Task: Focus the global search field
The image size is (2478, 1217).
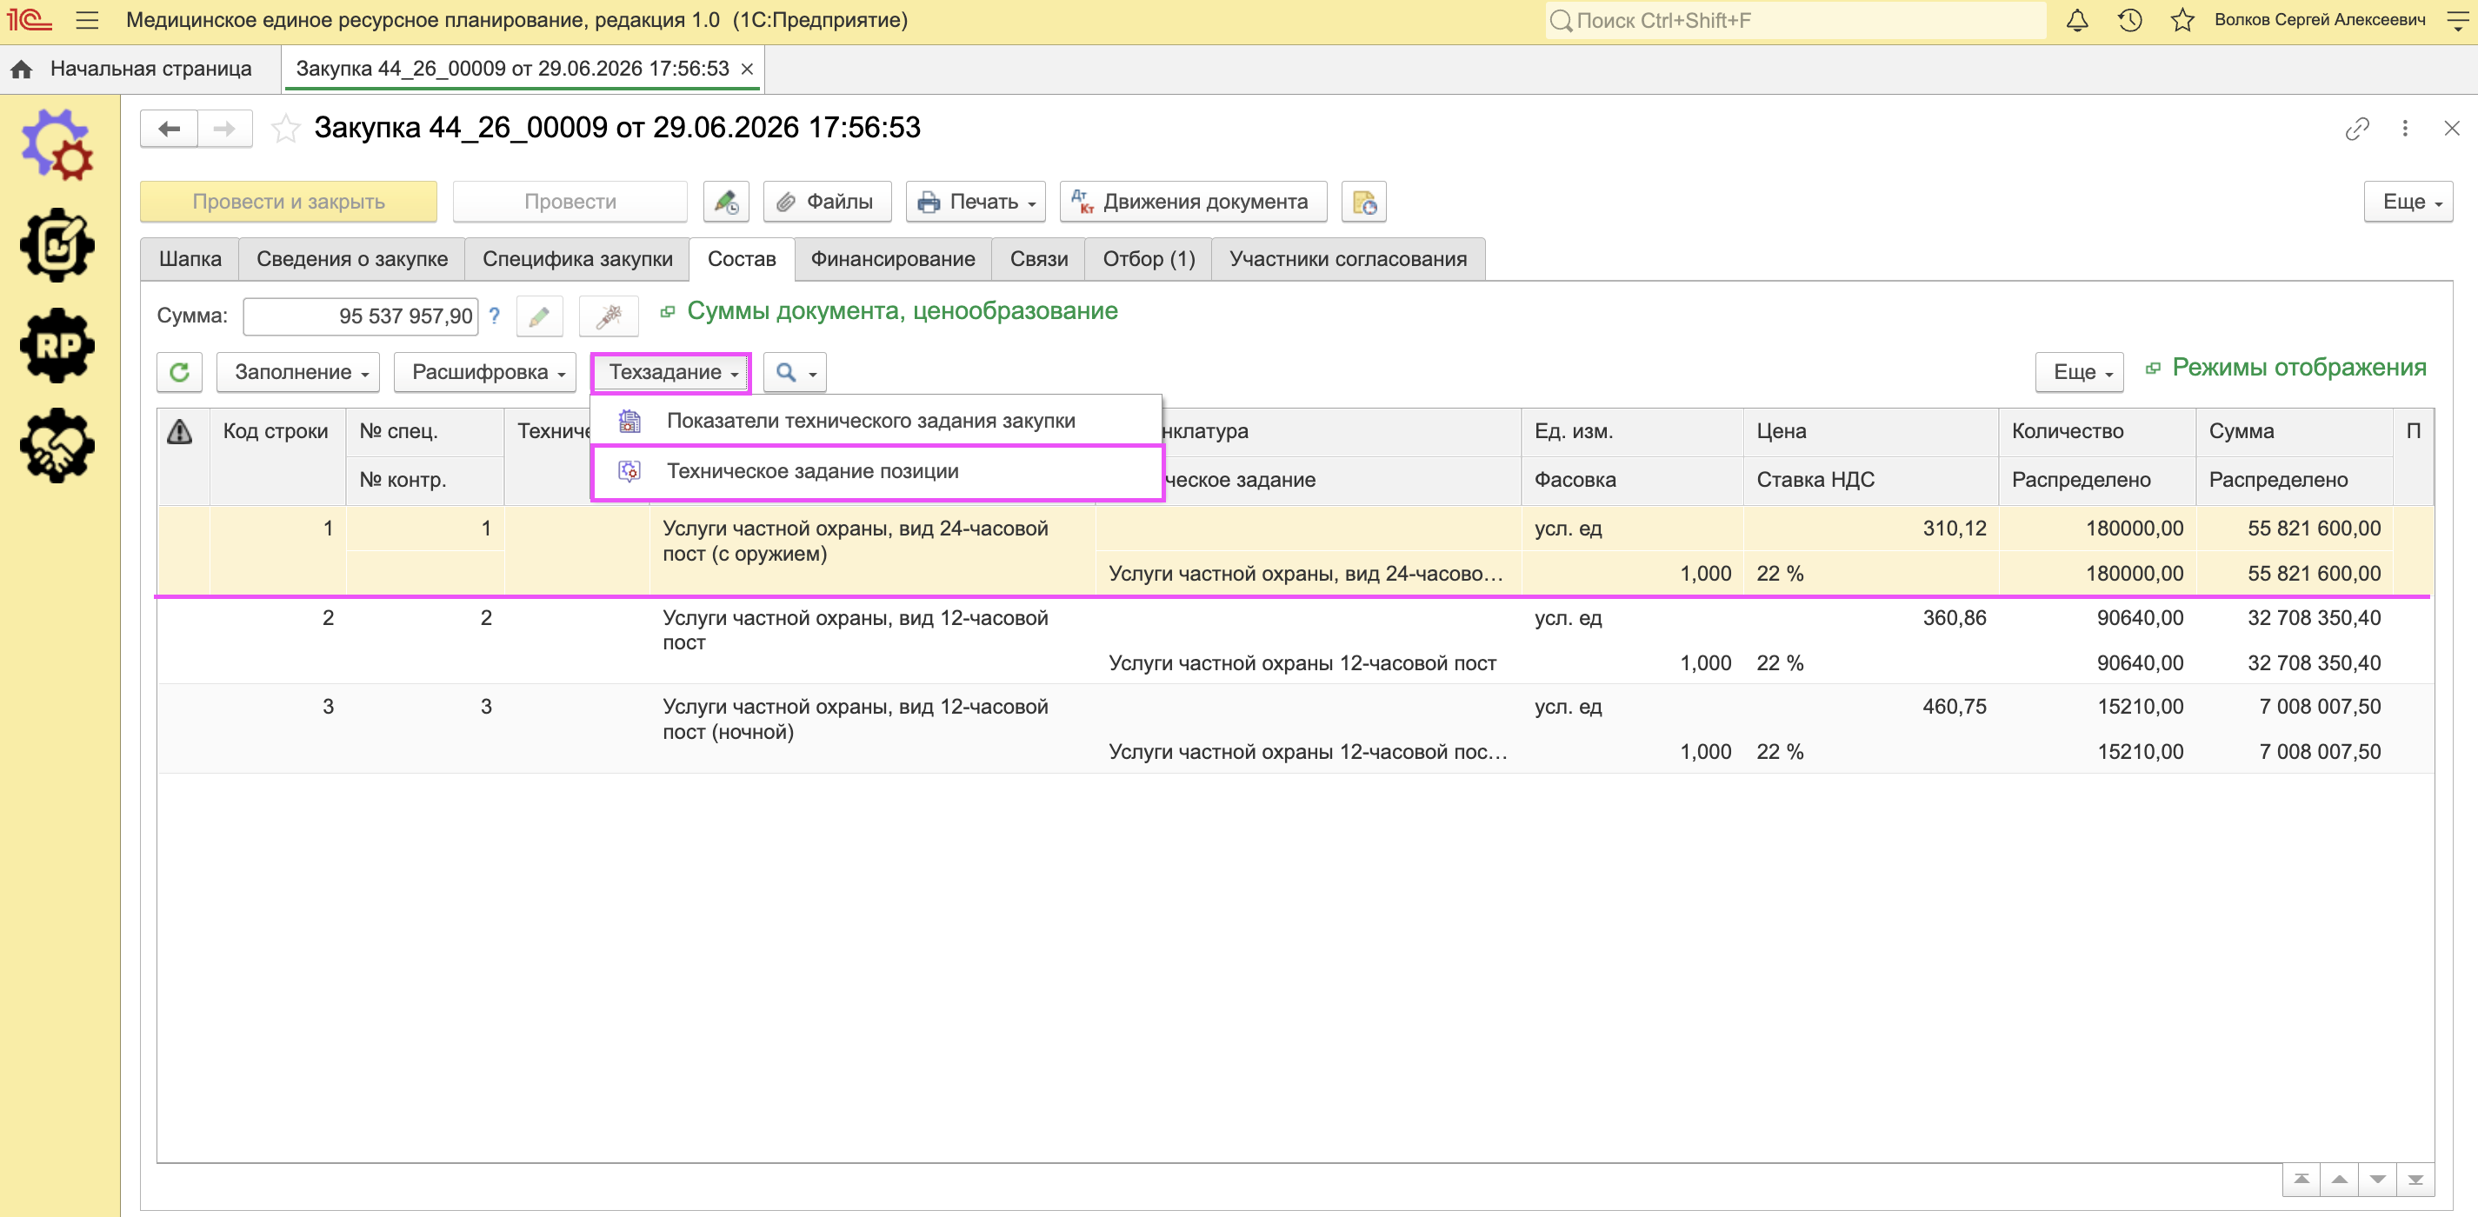Action: pos(1795,20)
